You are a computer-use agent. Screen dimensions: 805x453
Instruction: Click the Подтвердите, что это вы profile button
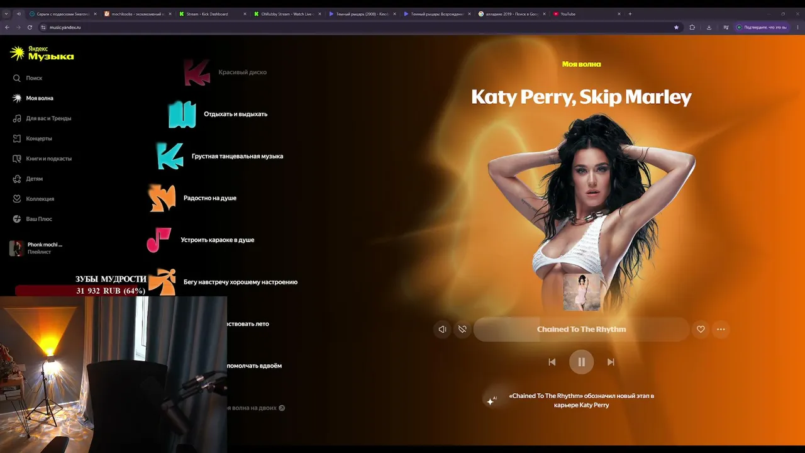[x=762, y=27]
